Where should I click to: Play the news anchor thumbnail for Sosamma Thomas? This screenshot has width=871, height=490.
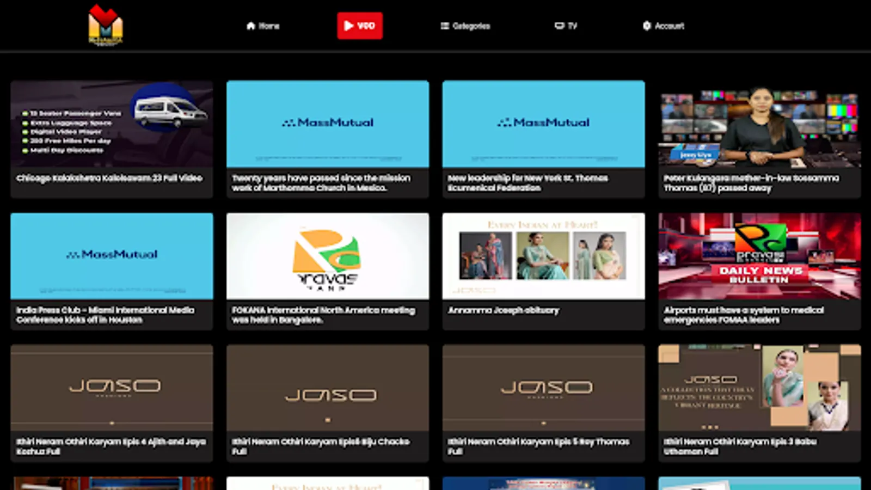759,124
